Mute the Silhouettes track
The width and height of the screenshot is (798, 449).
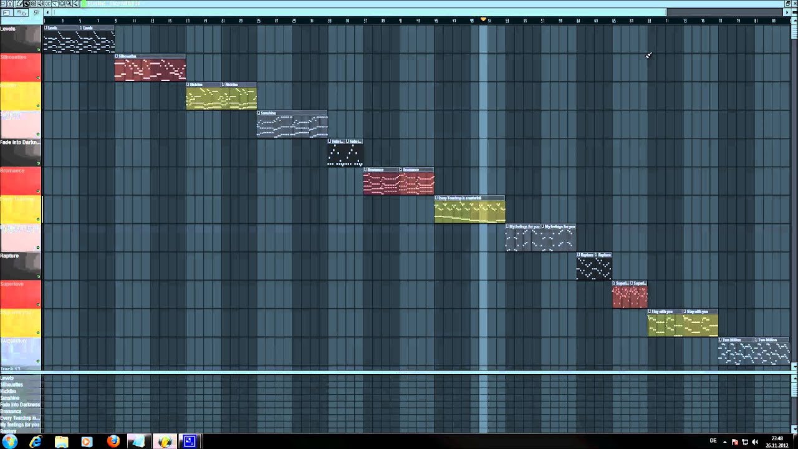click(38, 77)
